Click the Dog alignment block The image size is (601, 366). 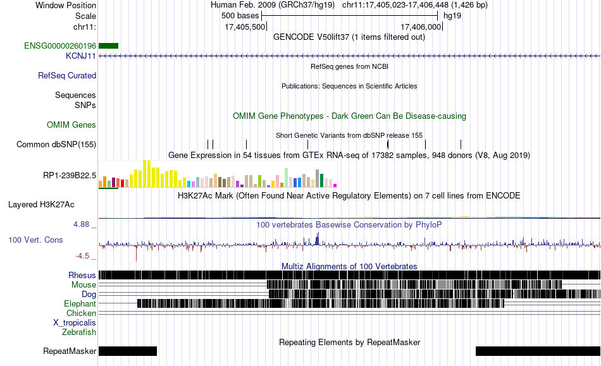435,294
